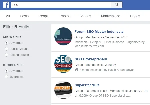150x105 pixels.
Task: Click the SEO Domination group thumbnail
Action: pyautogui.click(x=63, y=64)
